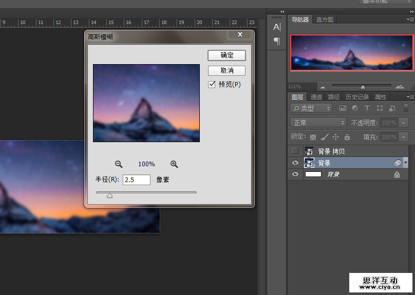The height and width of the screenshot is (295, 415).
Task: Zoom in on the Gaussian Blur preview
Action: tap(174, 164)
